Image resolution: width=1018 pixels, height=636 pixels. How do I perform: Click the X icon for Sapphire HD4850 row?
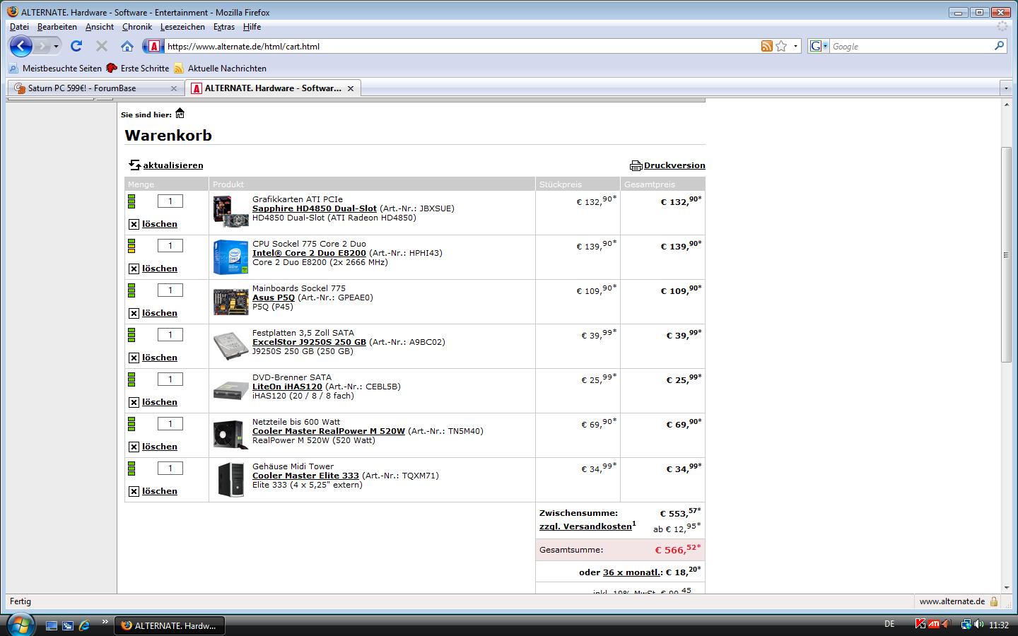tap(134, 224)
